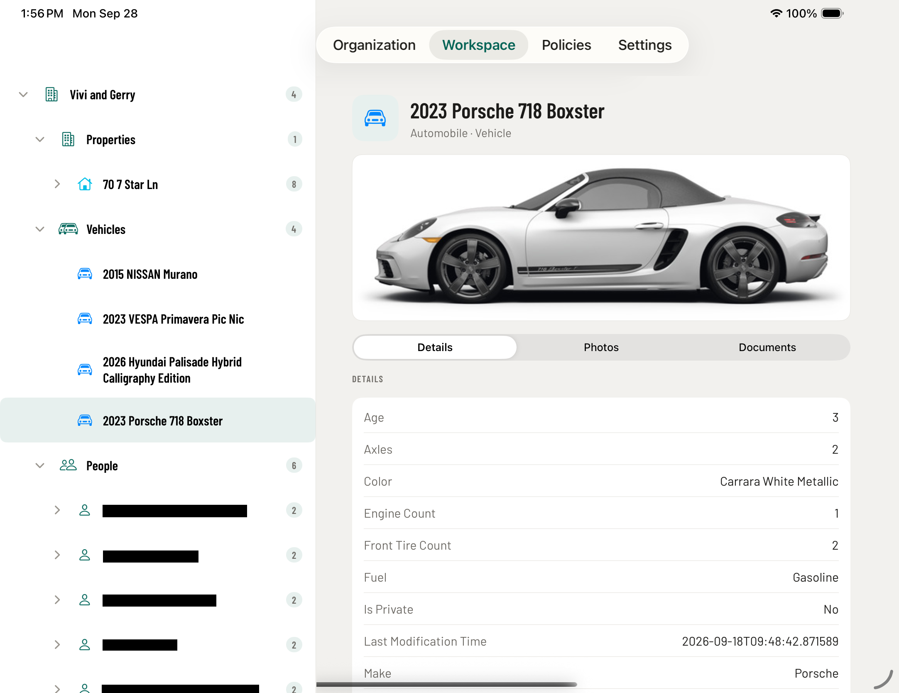The width and height of the screenshot is (899, 693).
Task: Click the Vivi and Gerry building icon
Action: 51,95
